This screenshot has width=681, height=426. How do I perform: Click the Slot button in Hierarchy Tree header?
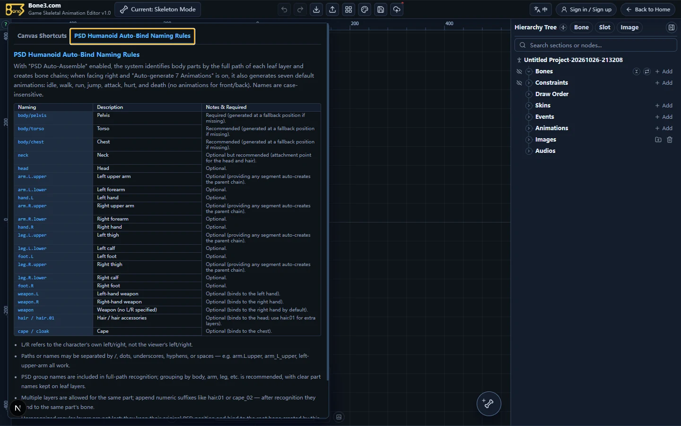click(604, 27)
